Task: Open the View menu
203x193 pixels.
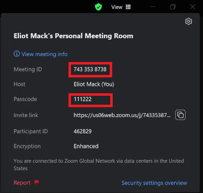Action: pyautogui.click(x=117, y=7)
